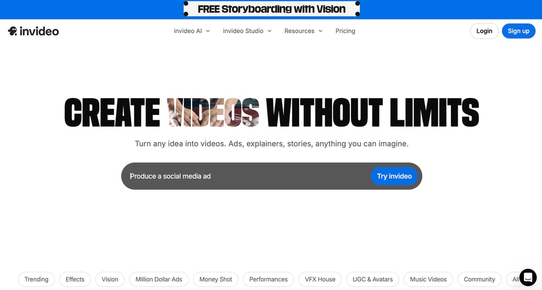Click the blue Sign up button
This screenshot has height=290, width=542.
pyautogui.click(x=519, y=31)
